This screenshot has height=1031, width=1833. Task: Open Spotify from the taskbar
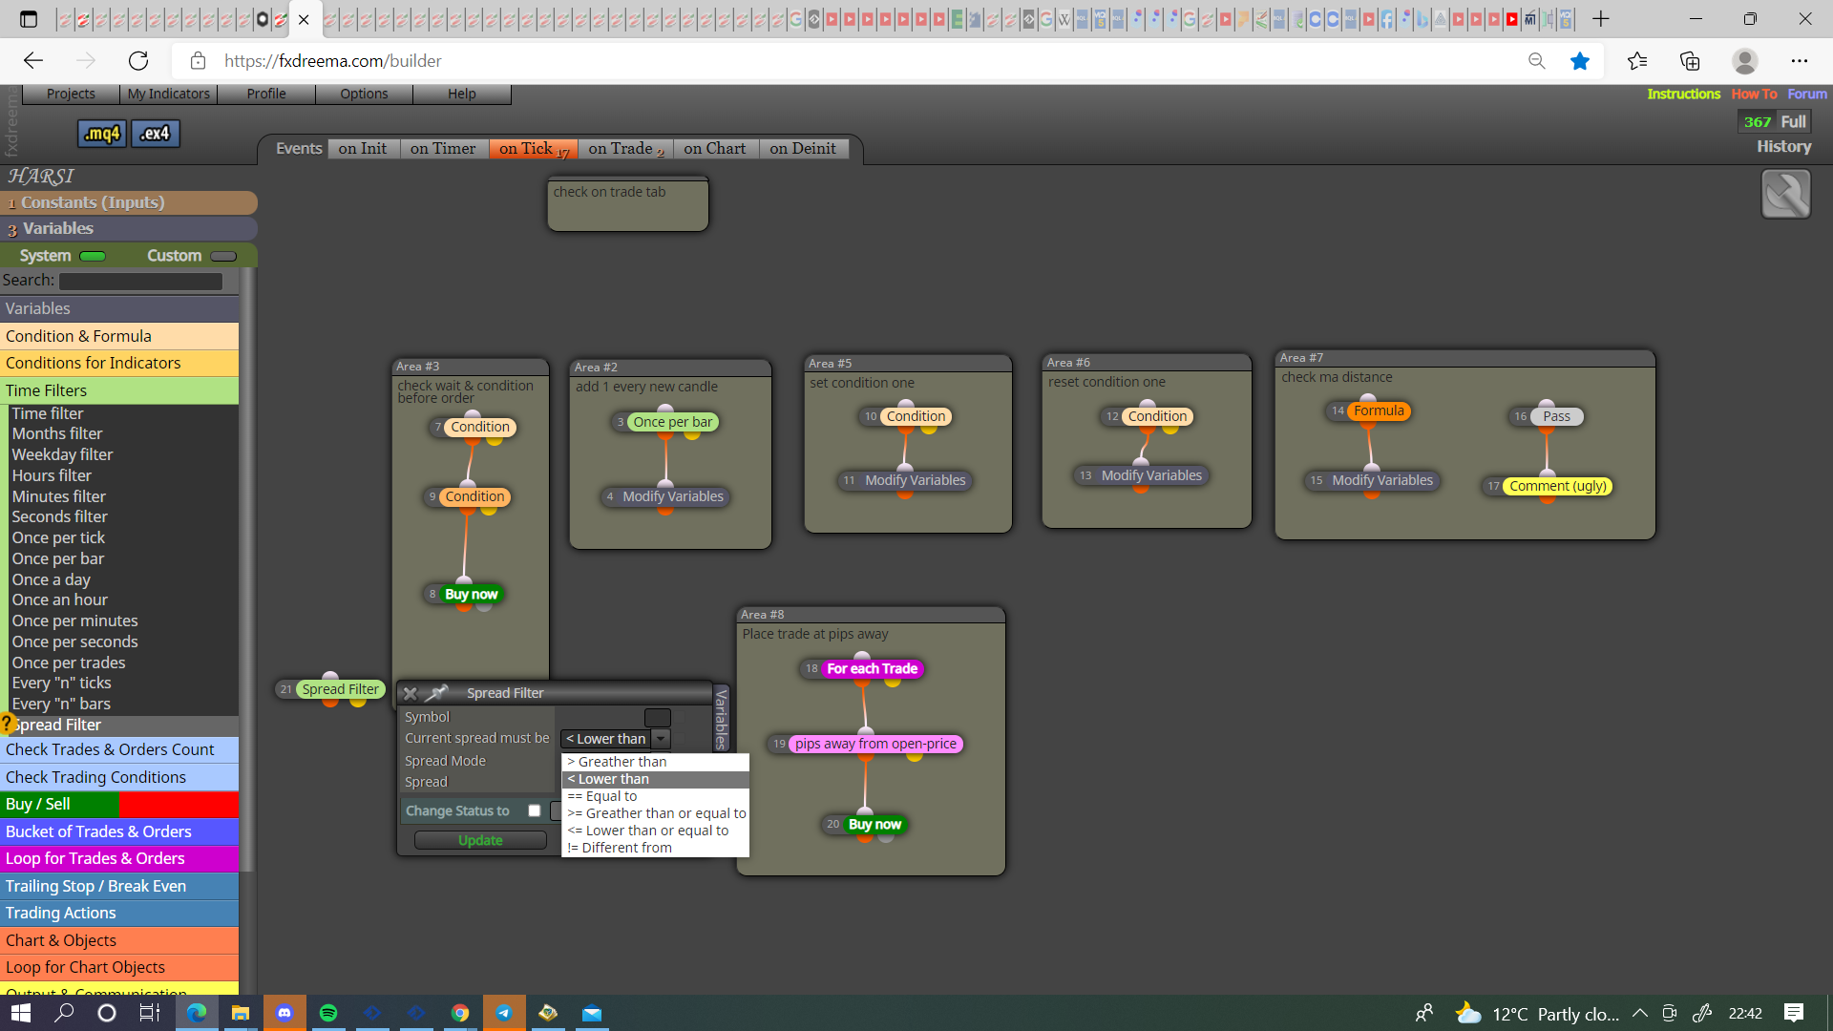[x=328, y=1013]
